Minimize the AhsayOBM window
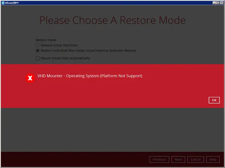The image size is (225, 168). [x=213, y=2]
